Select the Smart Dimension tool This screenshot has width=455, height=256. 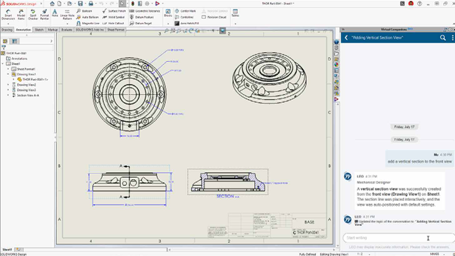click(x=8, y=14)
